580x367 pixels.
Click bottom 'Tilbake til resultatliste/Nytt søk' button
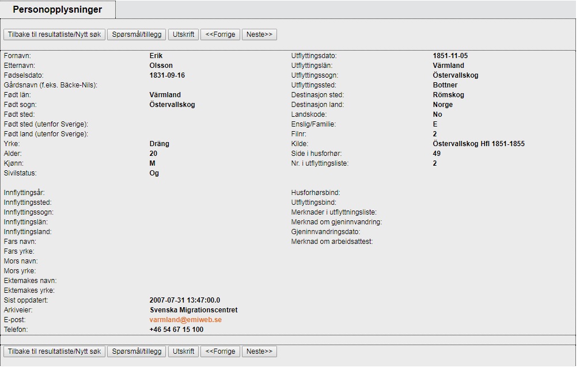click(54, 351)
